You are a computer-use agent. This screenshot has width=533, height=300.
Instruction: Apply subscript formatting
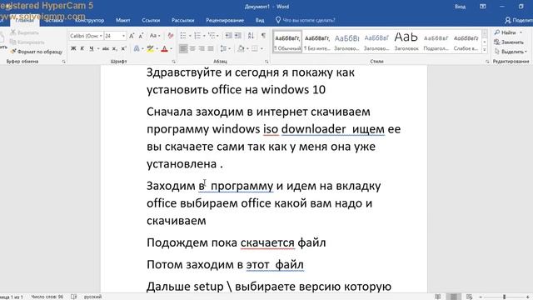(115, 48)
